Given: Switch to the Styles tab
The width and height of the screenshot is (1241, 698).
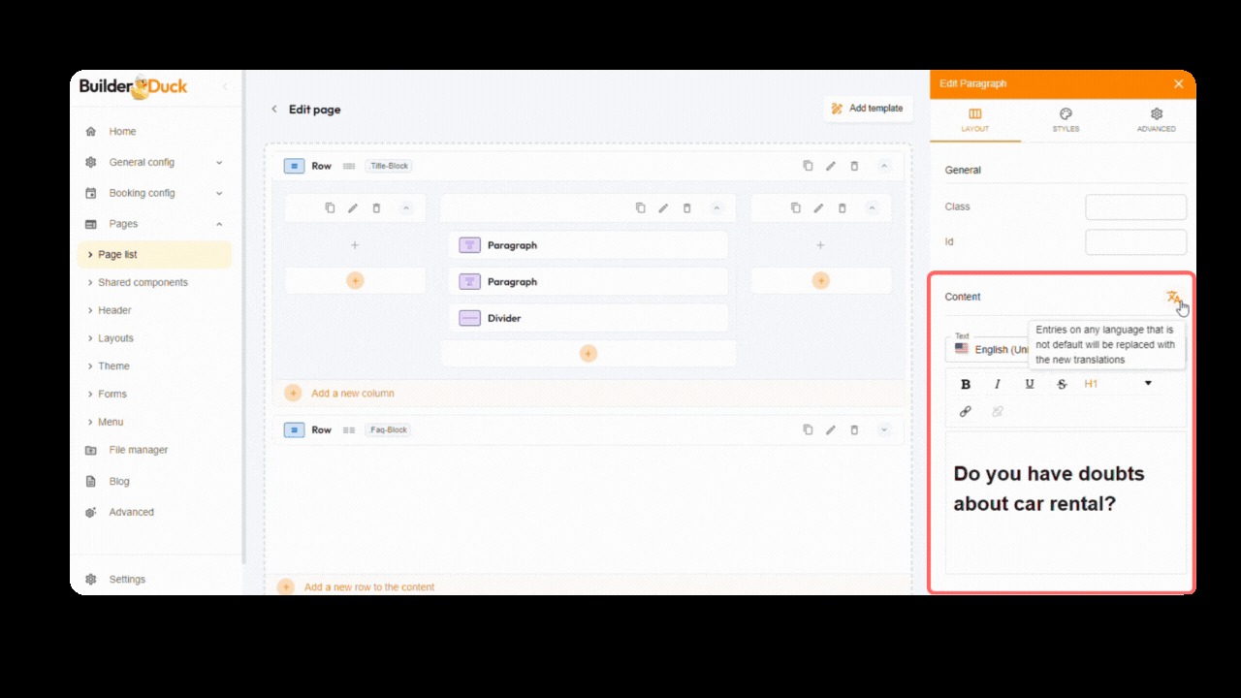Looking at the screenshot, I should 1066,120.
